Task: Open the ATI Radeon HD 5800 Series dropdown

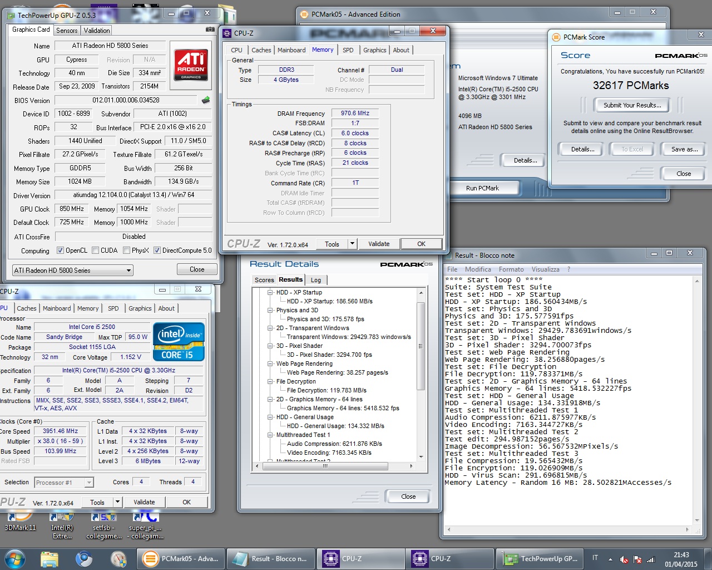Action: (x=73, y=271)
